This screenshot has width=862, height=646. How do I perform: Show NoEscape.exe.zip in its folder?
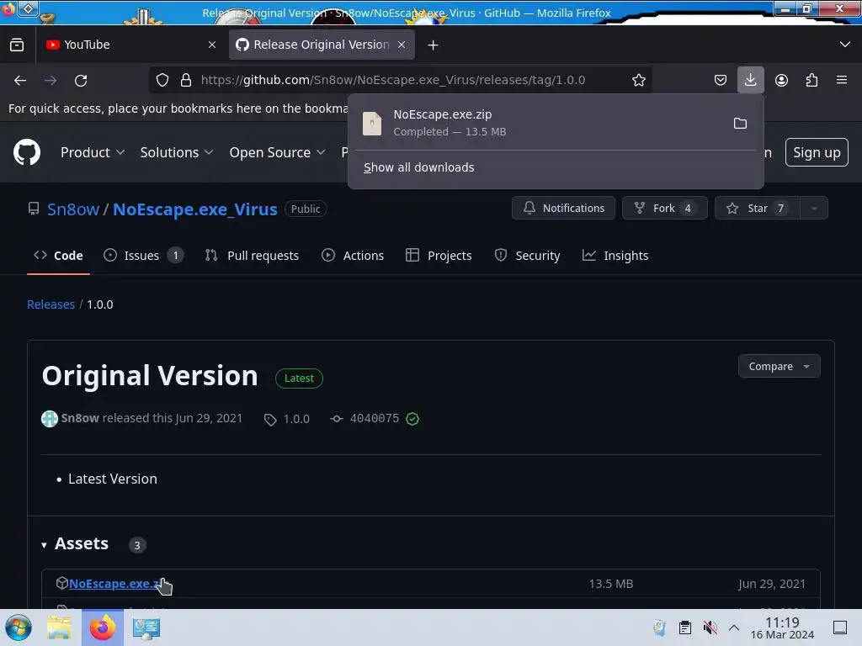click(x=740, y=123)
